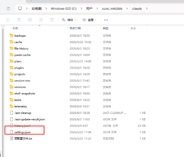Click the Delete trash can icon
Screen dimensions: 184x157
[52, 20]
